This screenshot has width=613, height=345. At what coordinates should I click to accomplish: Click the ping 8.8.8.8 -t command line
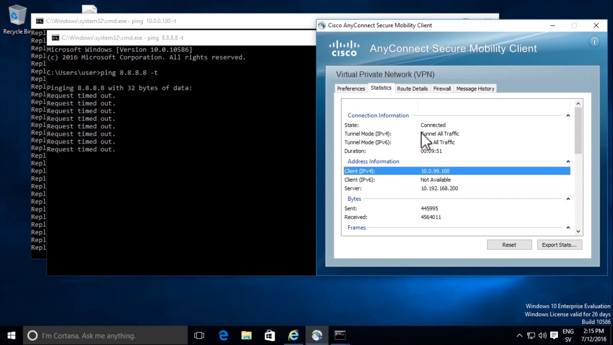[x=102, y=73]
